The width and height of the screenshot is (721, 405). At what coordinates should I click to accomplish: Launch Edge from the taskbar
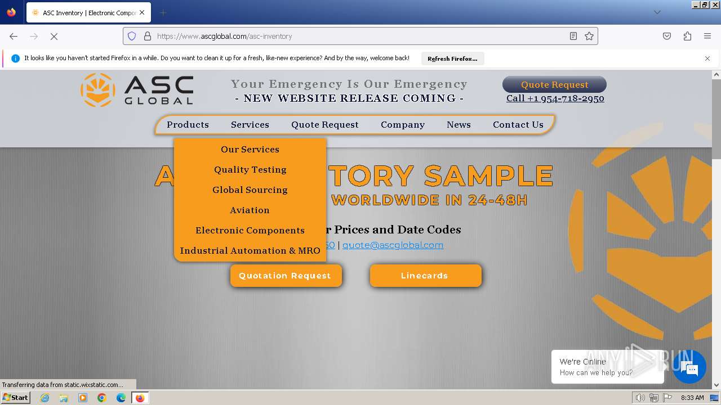tap(121, 398)
